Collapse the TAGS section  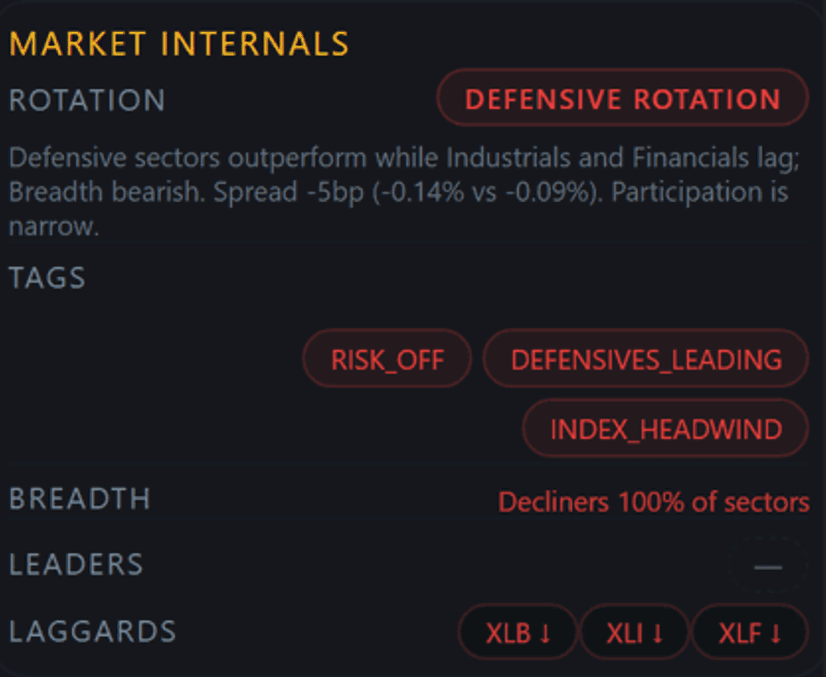pyautogui.click(x=47, y=277)
